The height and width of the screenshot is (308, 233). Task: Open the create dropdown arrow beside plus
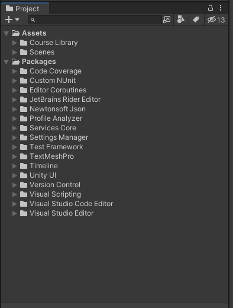(17, 20)
